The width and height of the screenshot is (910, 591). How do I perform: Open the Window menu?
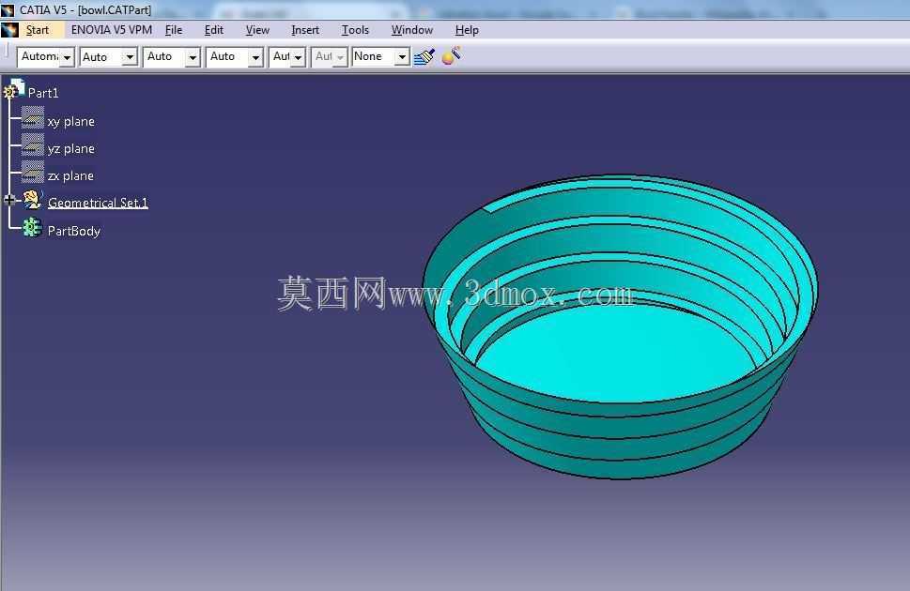[x=412, y=30]
